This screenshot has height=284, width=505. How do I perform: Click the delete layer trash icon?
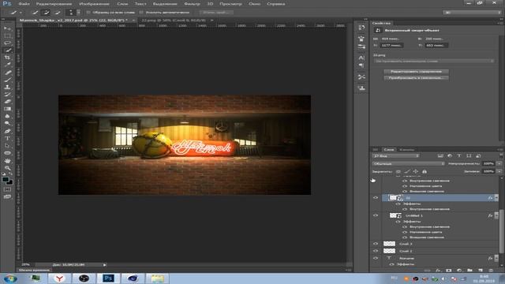point(491,271)
